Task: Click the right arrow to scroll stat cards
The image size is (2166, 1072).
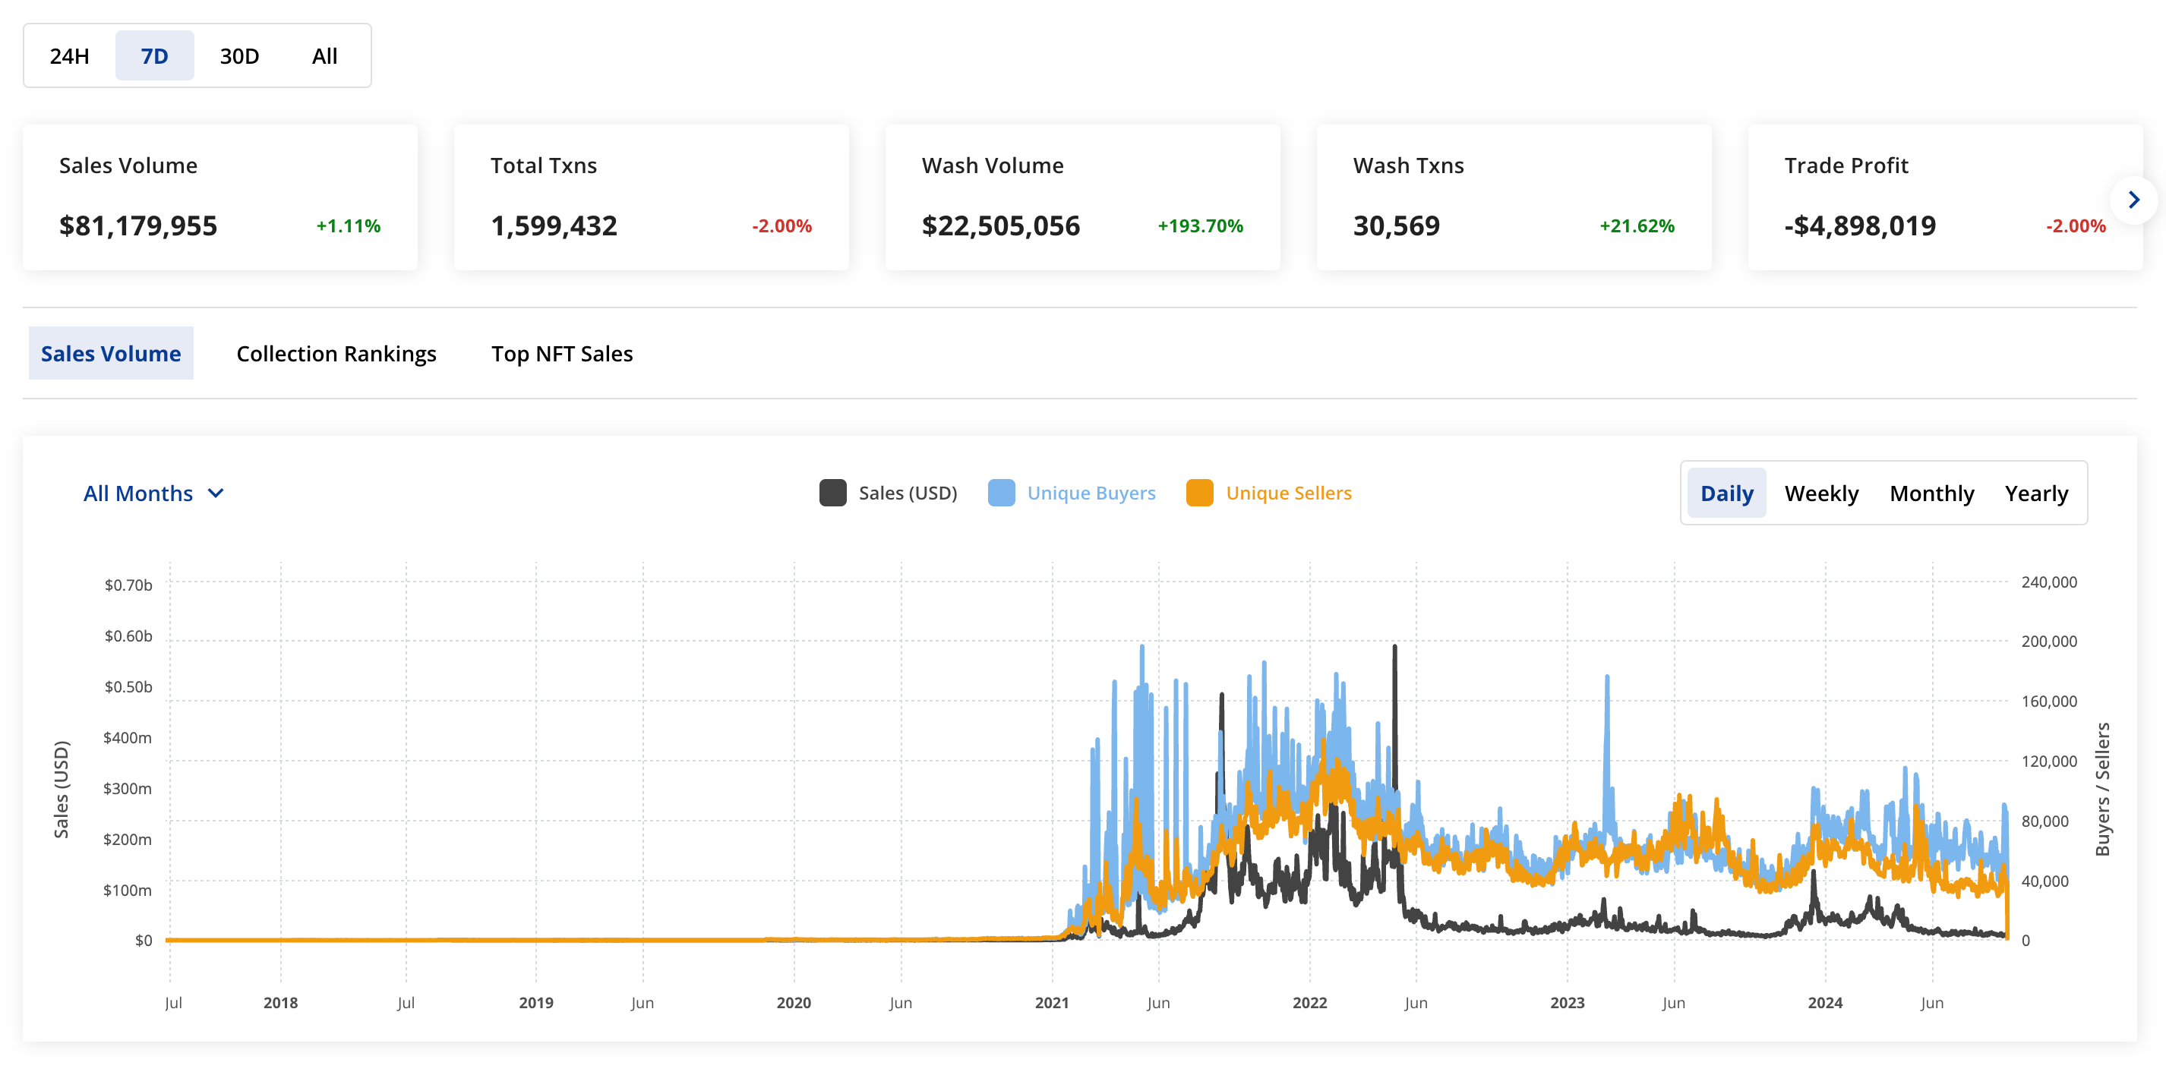Action: 2133,199
